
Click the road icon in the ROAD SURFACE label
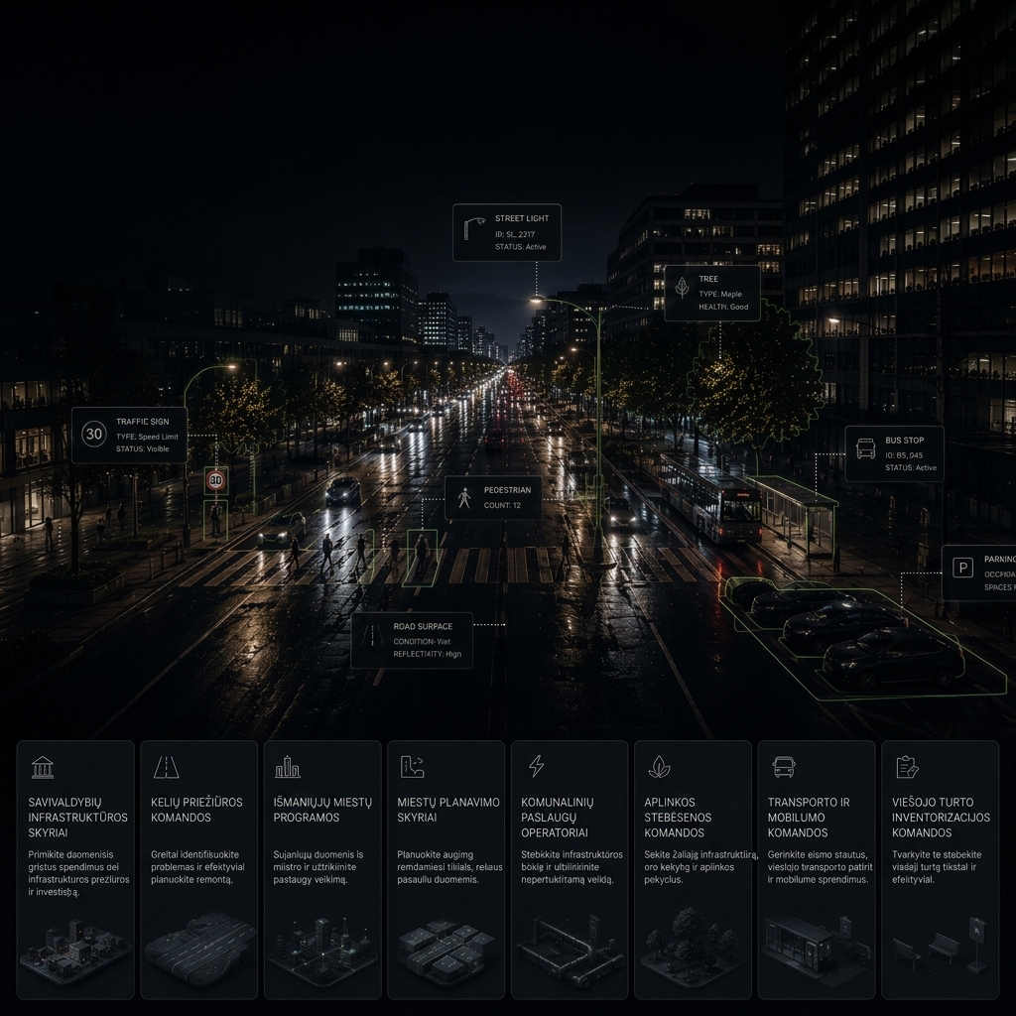coord(373,636)
